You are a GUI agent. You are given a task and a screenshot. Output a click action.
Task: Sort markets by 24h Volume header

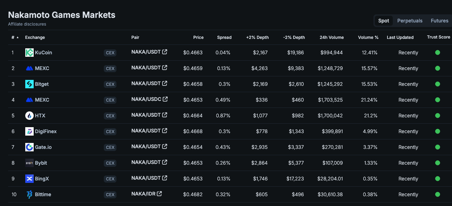(x=331, y=37)
